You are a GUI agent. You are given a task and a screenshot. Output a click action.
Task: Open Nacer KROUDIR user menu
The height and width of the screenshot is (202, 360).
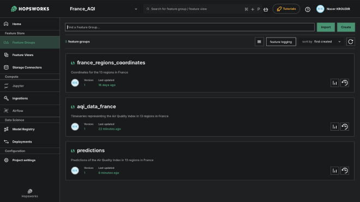click(x=333, y=9)
